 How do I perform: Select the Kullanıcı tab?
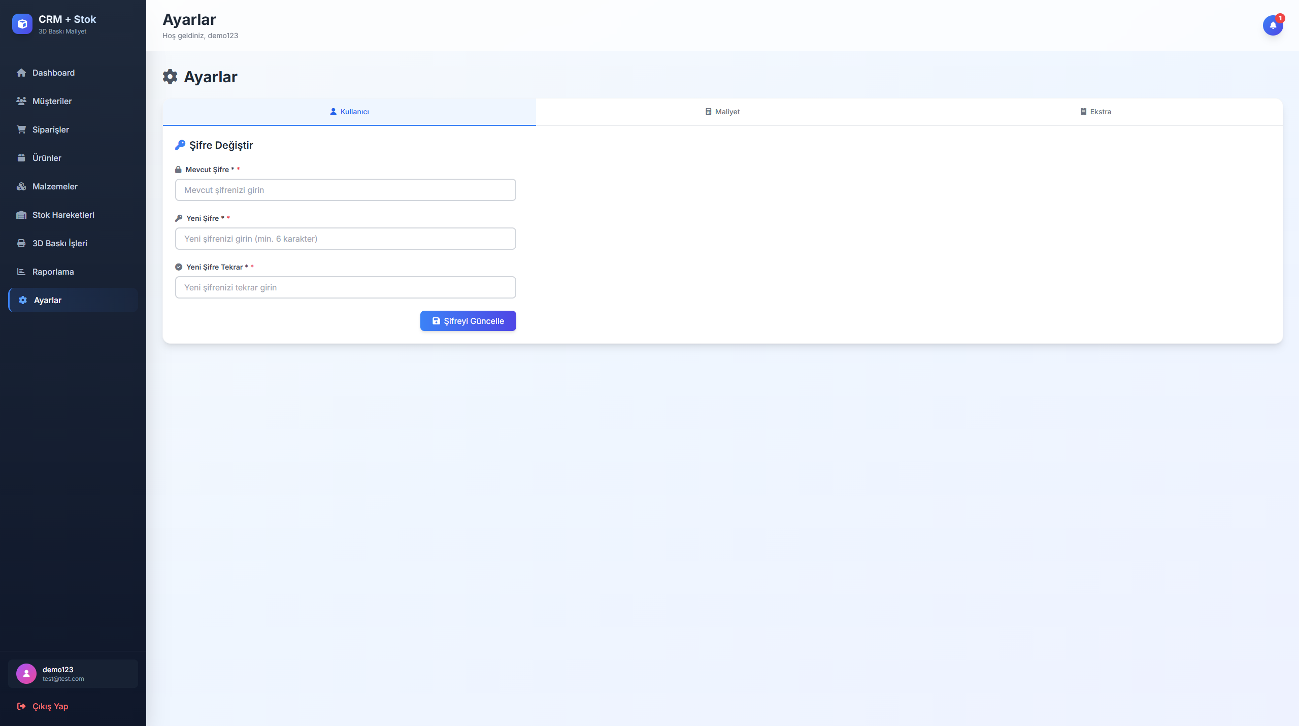point(349,112)
